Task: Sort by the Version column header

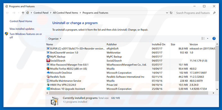Action: [202, 44]
